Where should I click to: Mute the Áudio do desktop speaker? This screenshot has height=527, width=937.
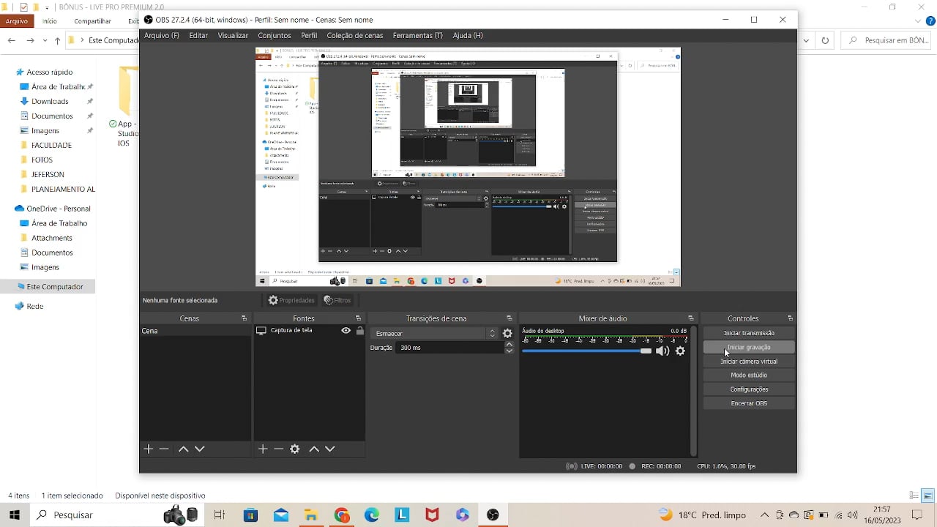point(662,351)
